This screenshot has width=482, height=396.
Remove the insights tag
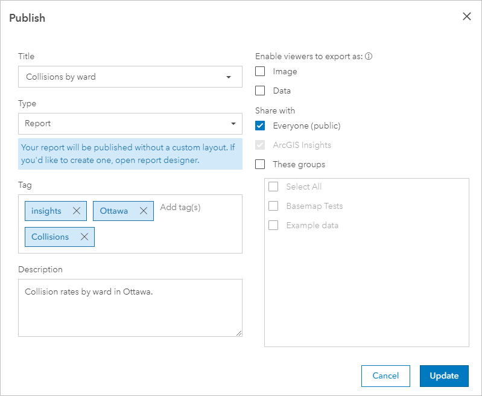coord(77,211)
